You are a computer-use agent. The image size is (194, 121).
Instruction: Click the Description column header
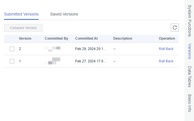point(123,39)
